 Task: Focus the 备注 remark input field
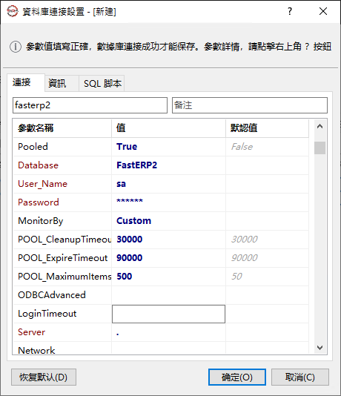[250, 105]
